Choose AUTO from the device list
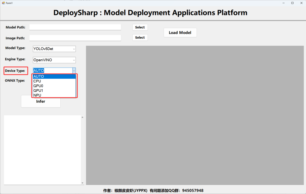This screenshot has height=194, width=306. 54,76
